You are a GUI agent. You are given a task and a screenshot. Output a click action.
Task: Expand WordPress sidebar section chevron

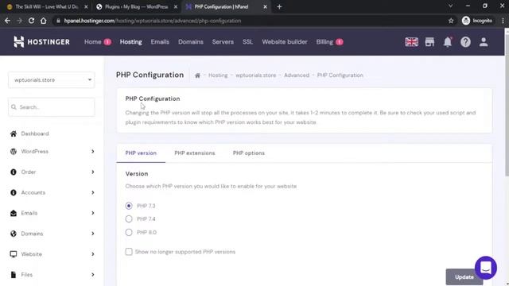(93, 152)
